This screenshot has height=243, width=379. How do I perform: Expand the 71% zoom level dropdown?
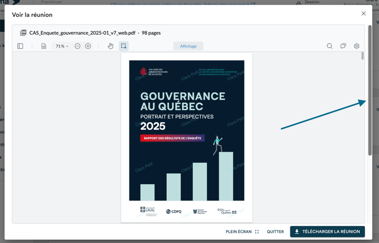click(x=62, y=46)
